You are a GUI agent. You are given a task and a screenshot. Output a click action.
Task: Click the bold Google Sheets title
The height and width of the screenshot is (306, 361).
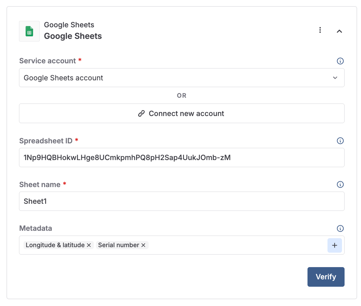point(73,36)
